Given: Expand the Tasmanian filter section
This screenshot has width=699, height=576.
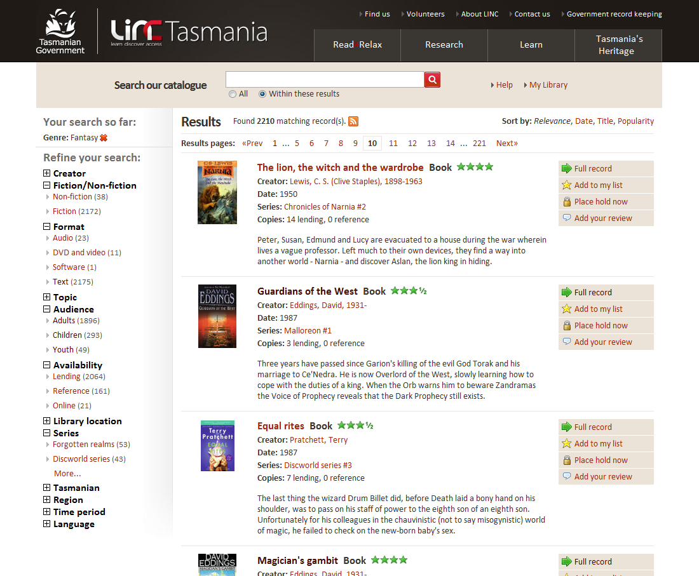Looking at the screenshot, I should pos(47,487).
